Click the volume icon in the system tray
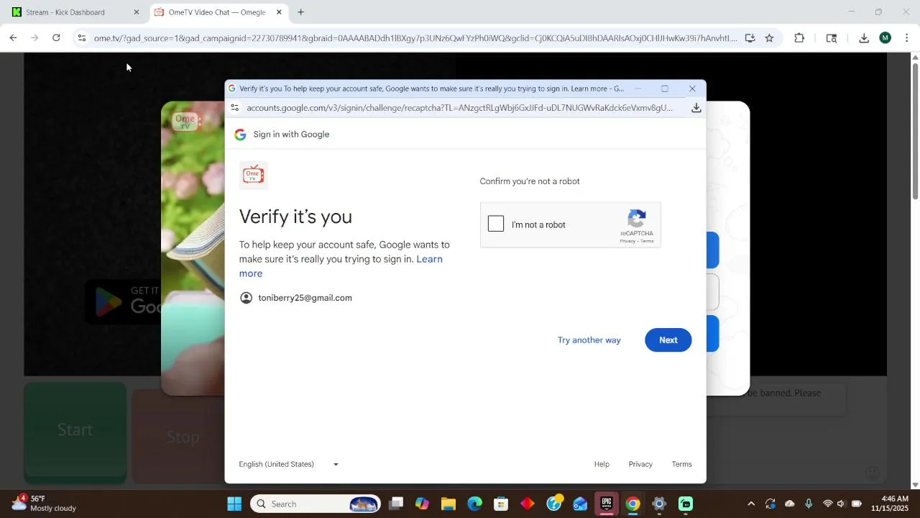 (x=841, y=504)
